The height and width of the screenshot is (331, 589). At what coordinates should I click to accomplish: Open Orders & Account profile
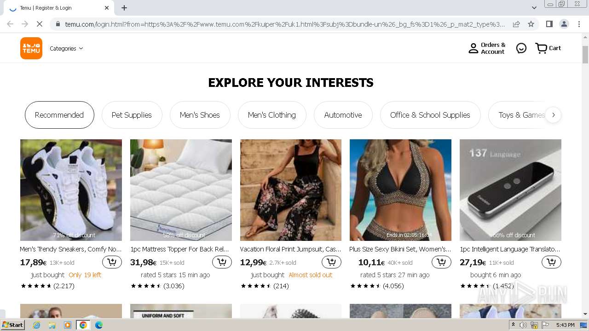487,48
